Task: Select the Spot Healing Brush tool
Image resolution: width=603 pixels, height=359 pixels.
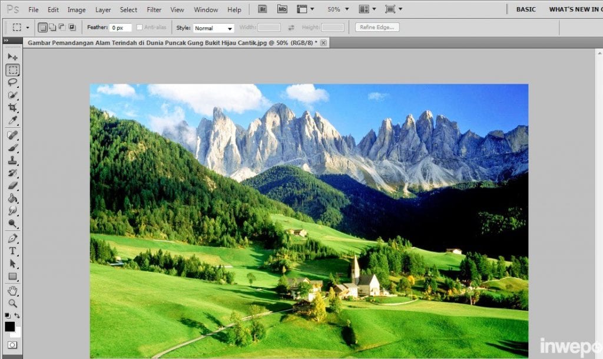Action: tap(12, 135)
